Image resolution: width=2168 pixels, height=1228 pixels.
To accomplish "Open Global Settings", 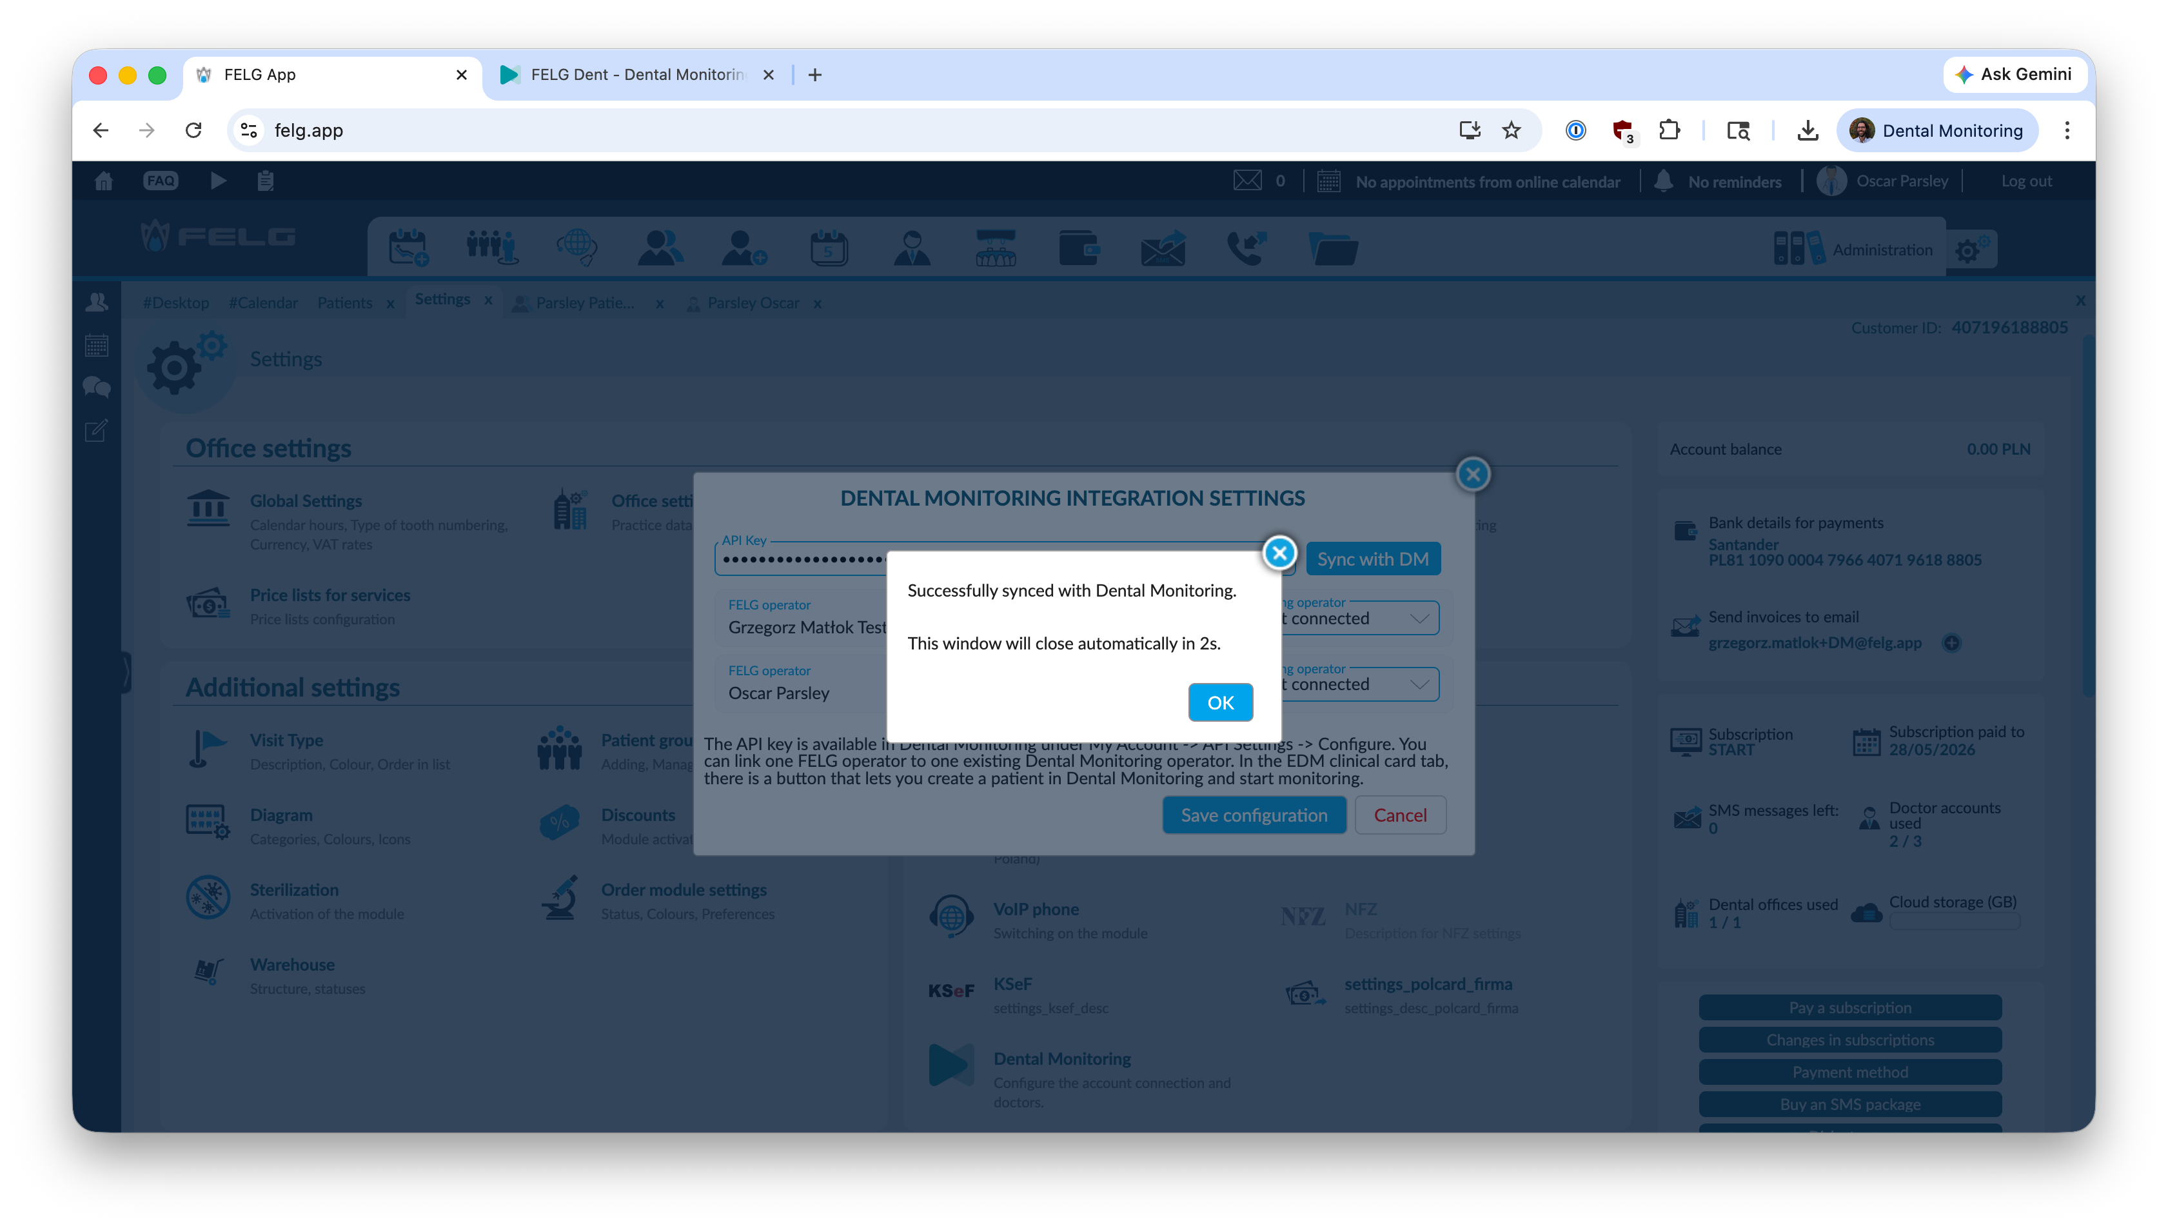I will (305, 500).
